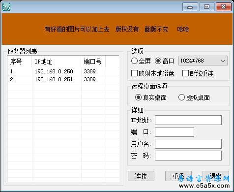Select server row 192.168.0.251

(x=63, y=79)
